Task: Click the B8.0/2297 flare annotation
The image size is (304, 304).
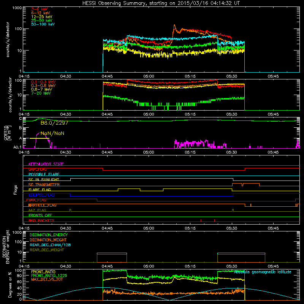Action: click(x=54, y=123)
